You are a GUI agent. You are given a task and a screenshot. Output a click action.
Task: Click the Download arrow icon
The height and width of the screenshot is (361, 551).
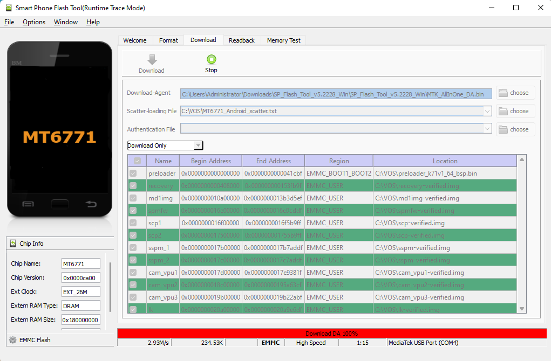point(152,59)
